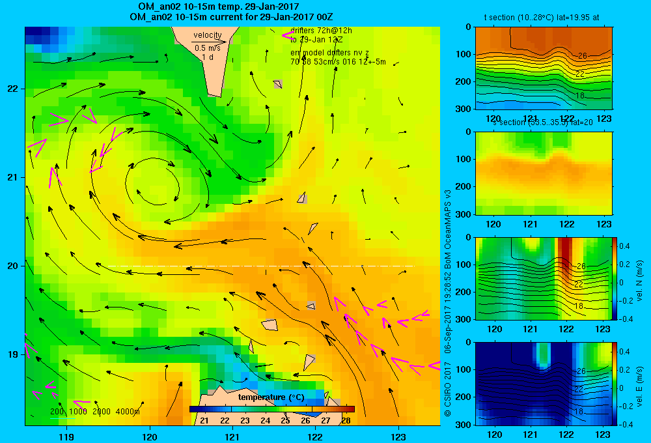Click latitude label 22 on the main map axis

(13, 89)
